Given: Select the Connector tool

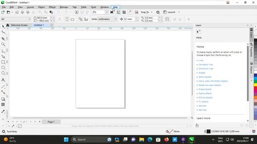Looking at the screenshot, I should coord(3,92).
